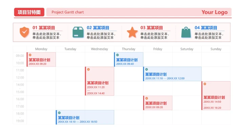Image resolution: width=244 pixels, height=137 pixels.
Task: Click the check icon on Sunday's task
Action: point(205,84)
